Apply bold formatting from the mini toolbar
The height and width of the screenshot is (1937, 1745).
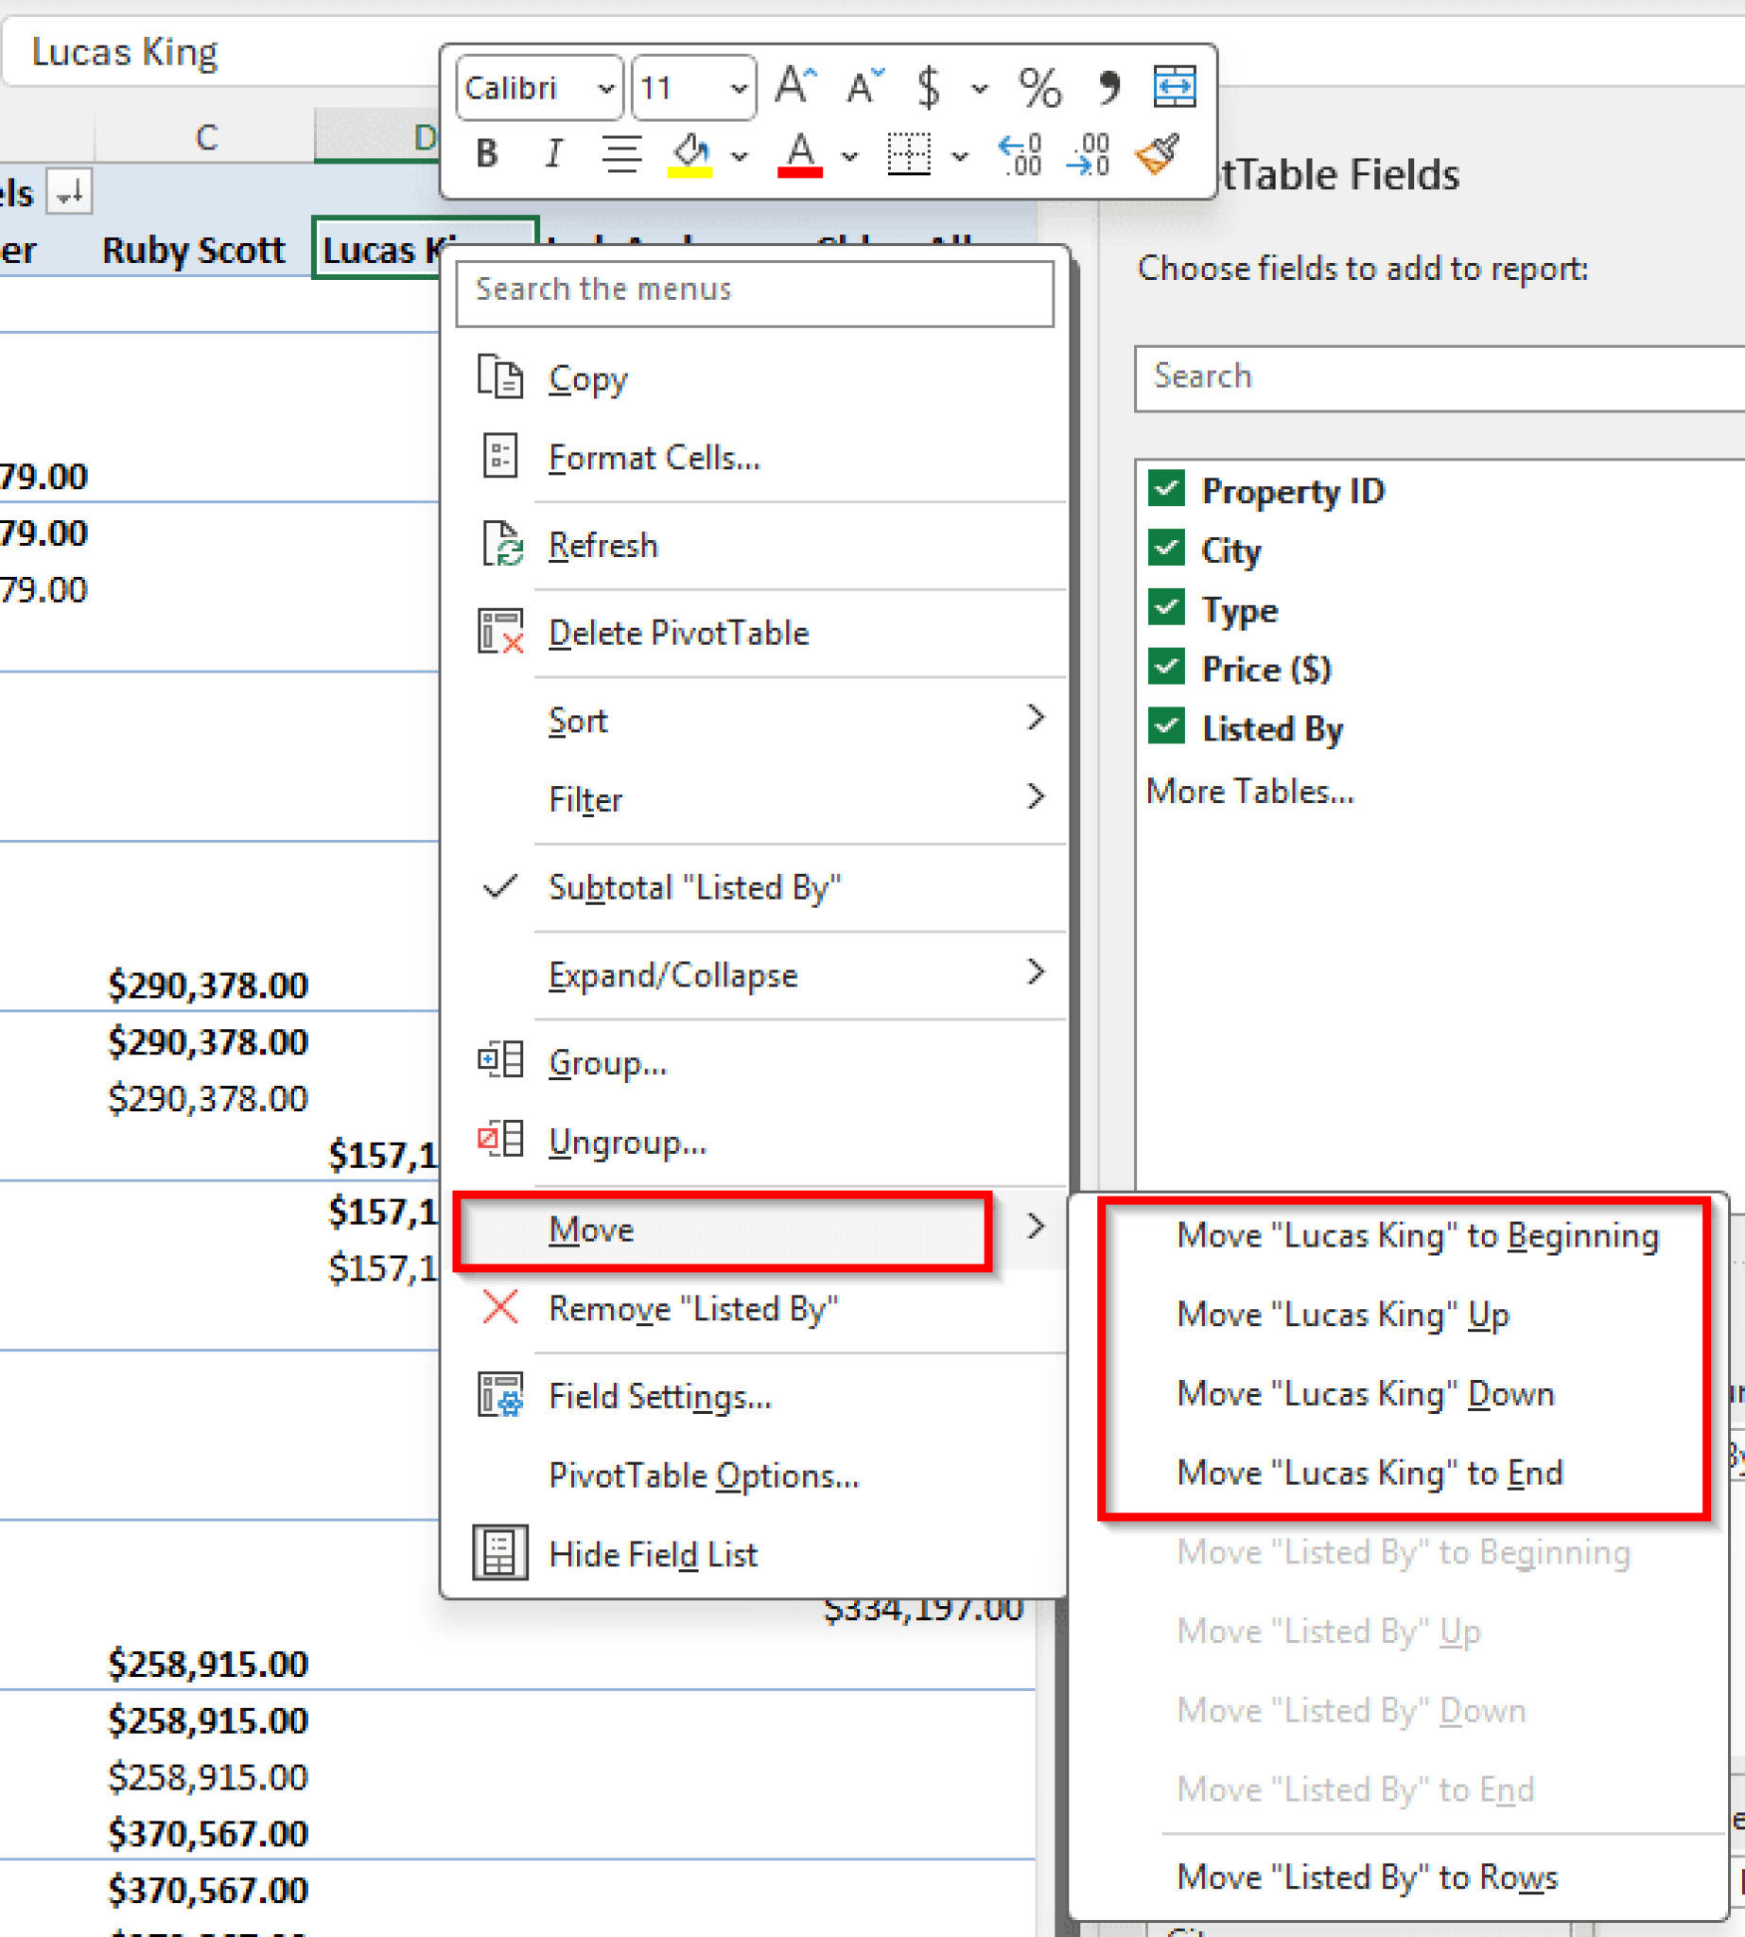486,153
